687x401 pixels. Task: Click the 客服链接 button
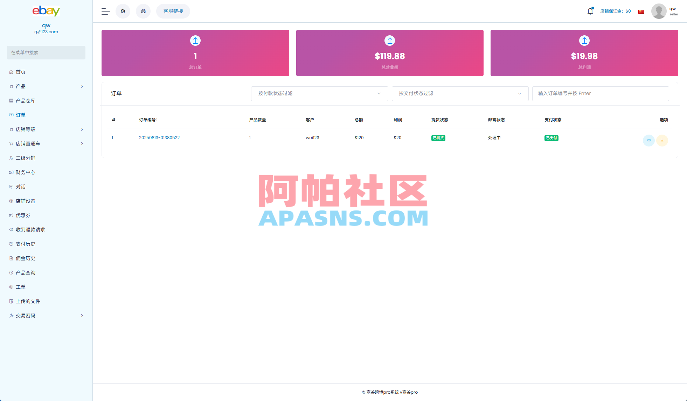tap(173, 11)
